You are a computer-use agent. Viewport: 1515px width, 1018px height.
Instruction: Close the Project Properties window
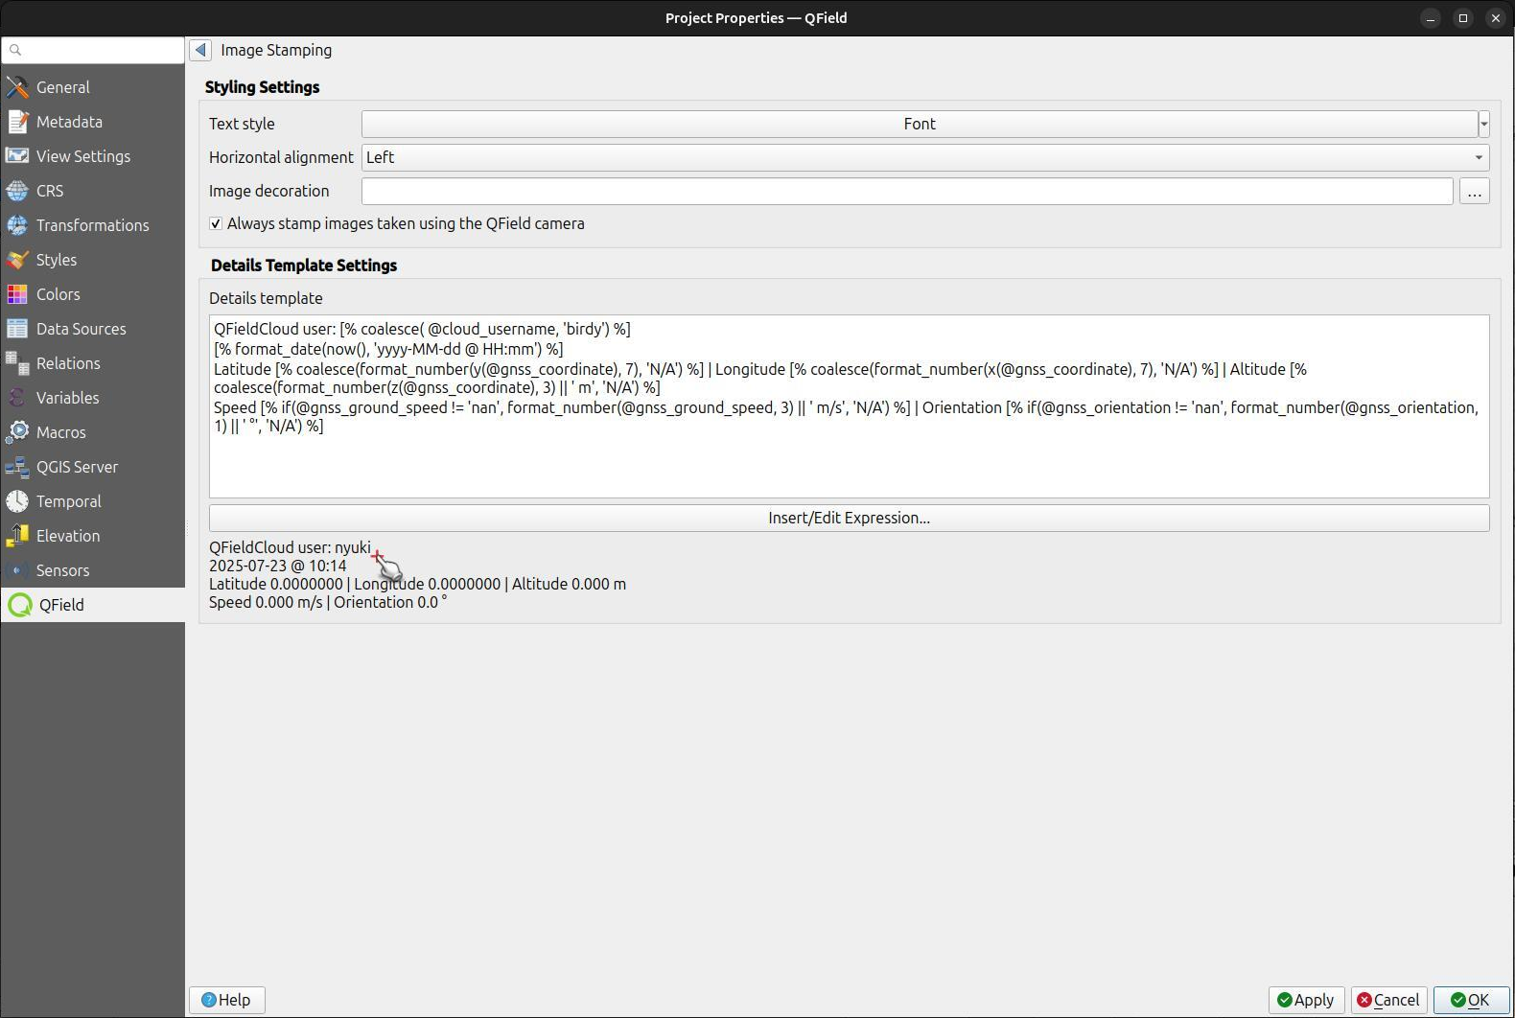click(1496, 18)
